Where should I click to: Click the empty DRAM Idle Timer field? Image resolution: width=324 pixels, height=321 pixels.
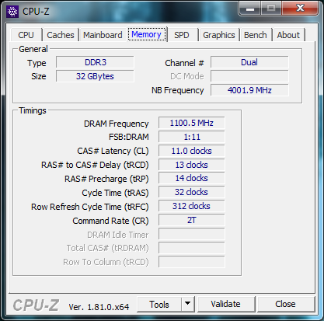pos(192,234)
